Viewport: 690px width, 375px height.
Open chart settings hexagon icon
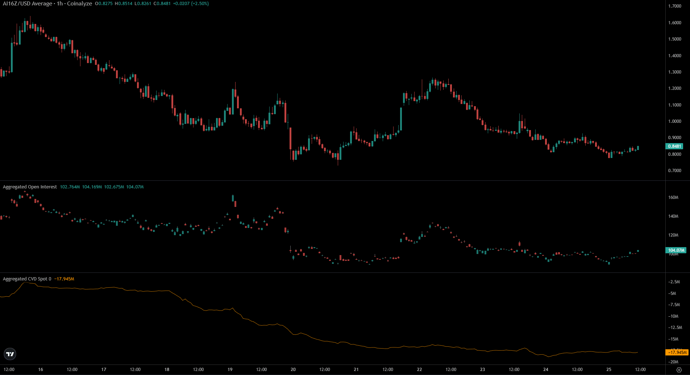point(679,370)
